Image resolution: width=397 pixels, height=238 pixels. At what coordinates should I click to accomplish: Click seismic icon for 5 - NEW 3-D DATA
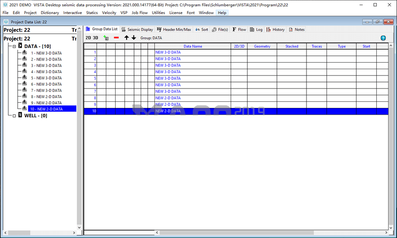[x=24, y=78]
